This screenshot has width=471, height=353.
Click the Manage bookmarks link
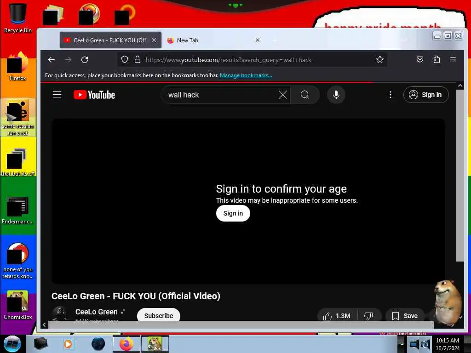coord(246,75)
